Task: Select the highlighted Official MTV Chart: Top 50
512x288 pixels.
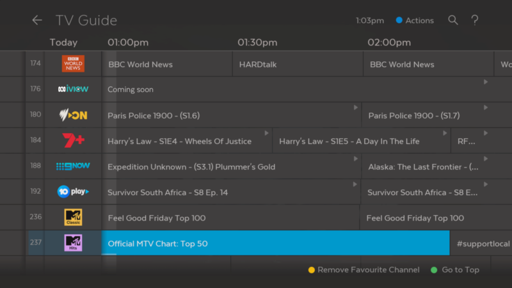Action: tap(275, 243)
